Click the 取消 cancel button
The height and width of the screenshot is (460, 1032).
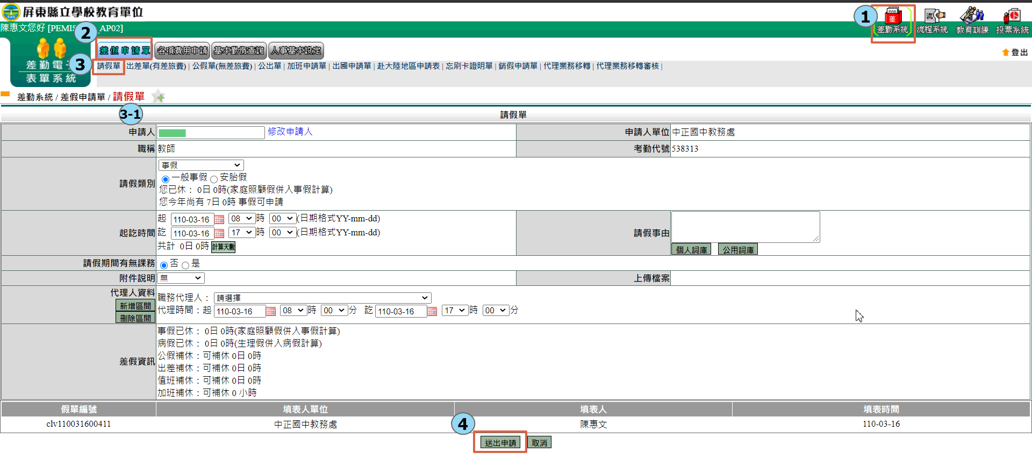(x=540, y=442)
